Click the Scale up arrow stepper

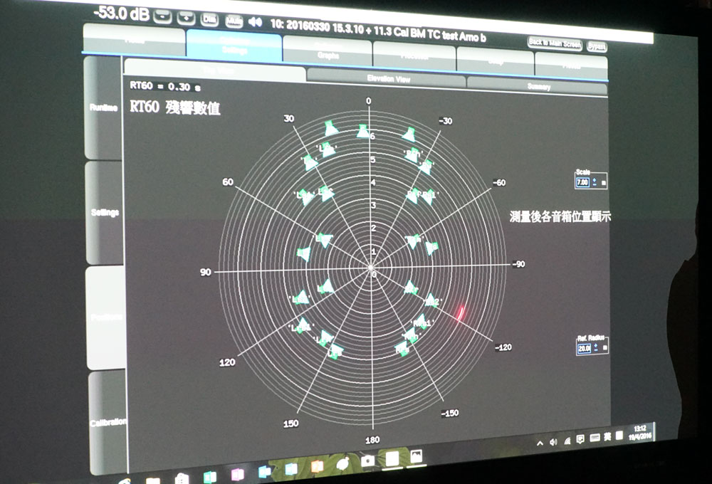click(x=594, y=178)
